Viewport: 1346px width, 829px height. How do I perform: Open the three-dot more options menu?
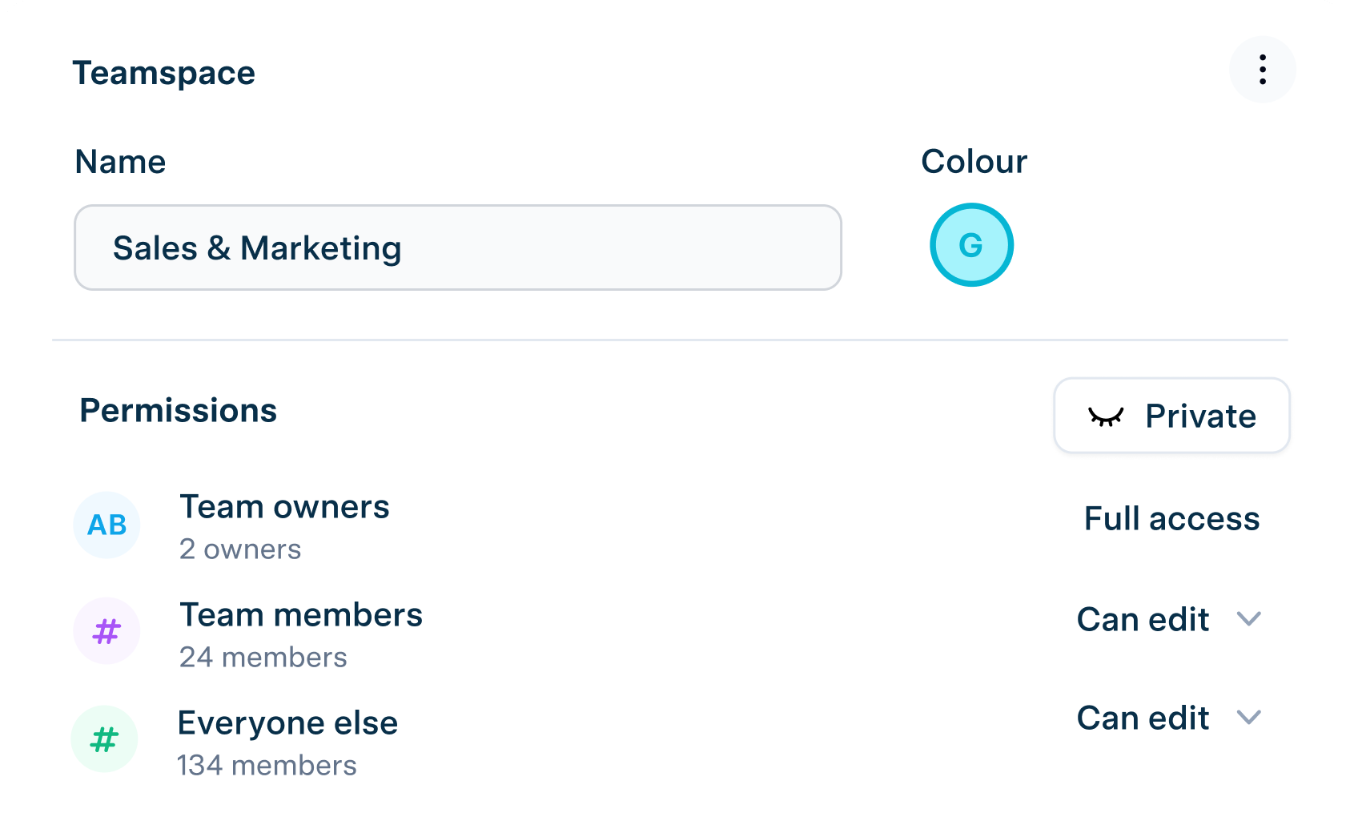click(1262, 70)
